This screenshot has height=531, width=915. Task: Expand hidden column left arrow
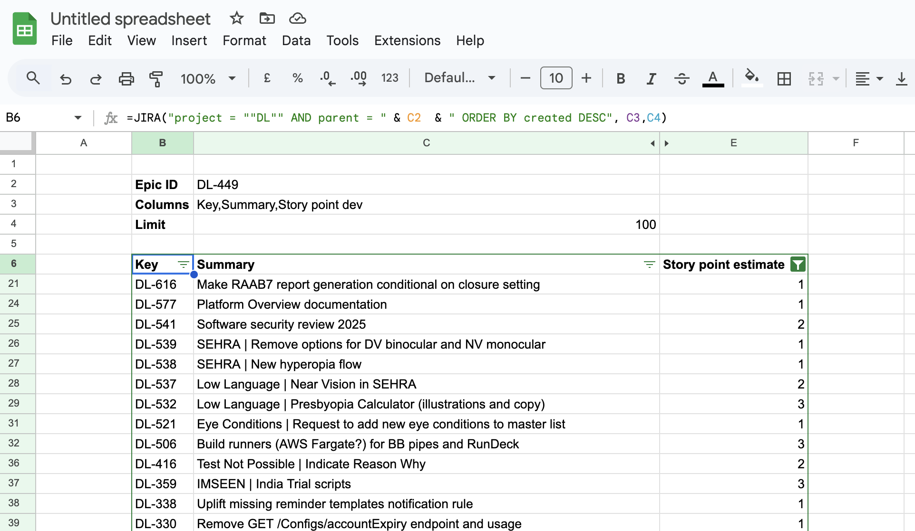[x=652, y=143]
